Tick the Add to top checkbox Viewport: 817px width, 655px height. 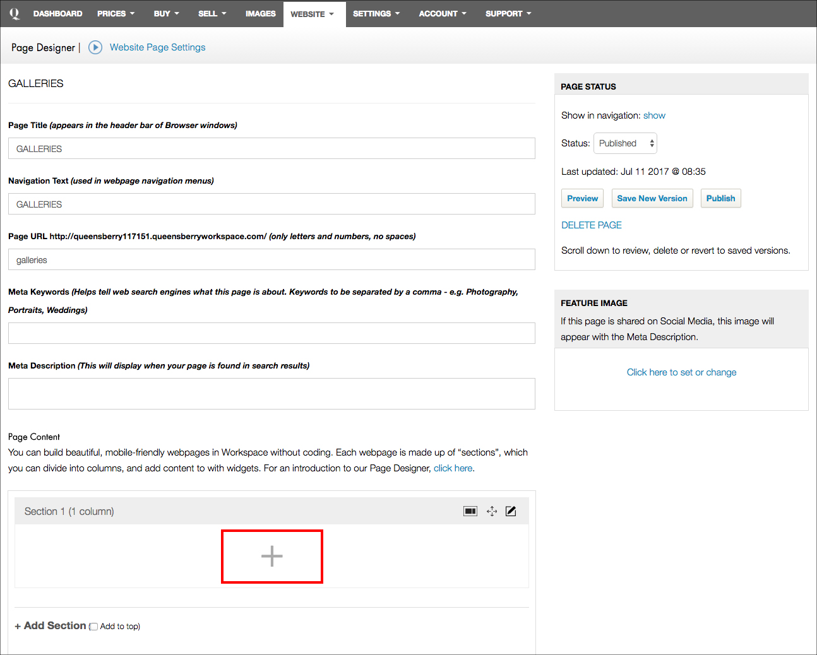click(94, 627)
